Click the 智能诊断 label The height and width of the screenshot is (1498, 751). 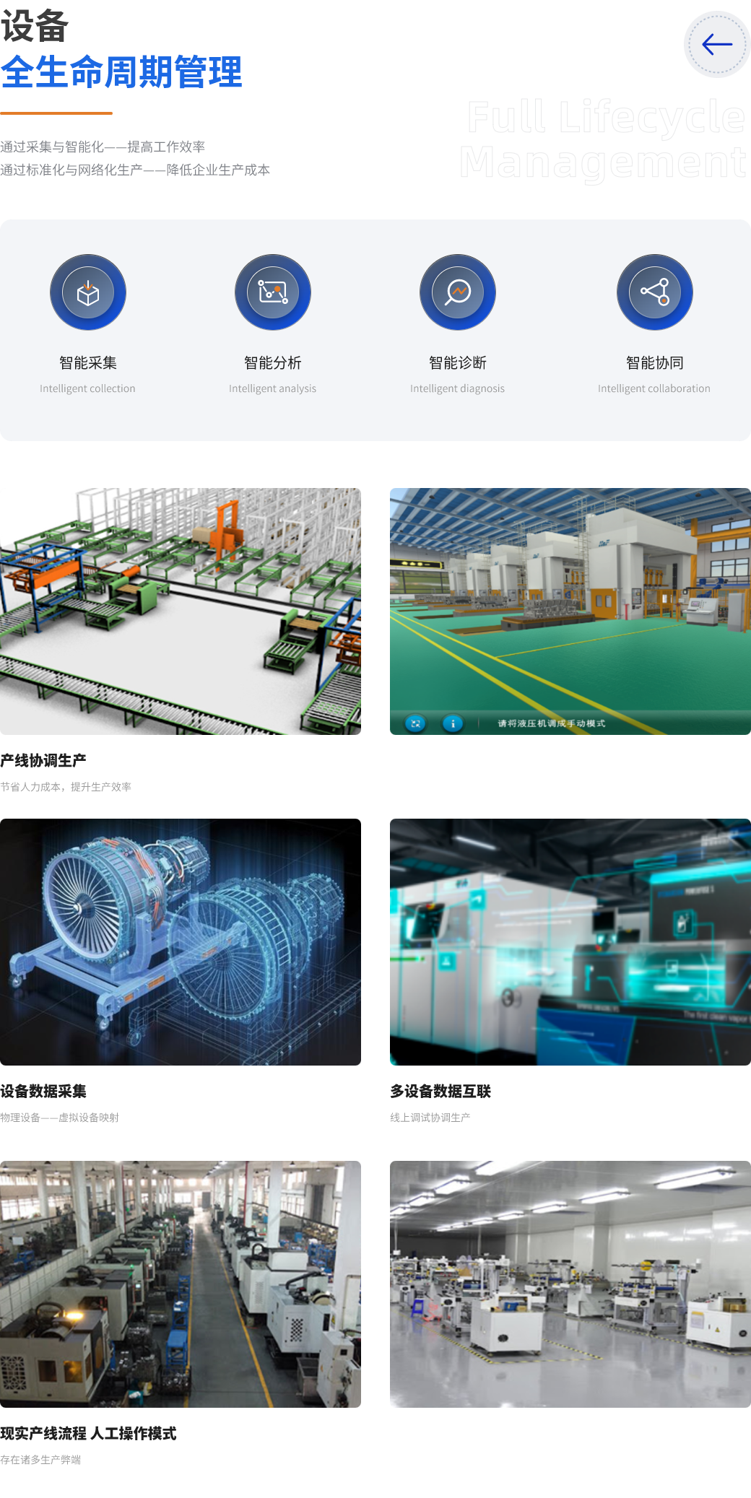[458, 362]
